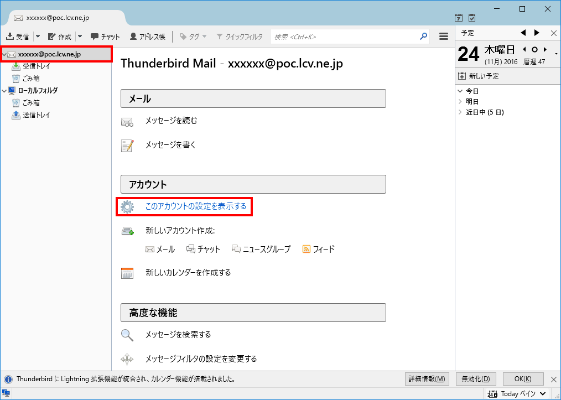Open the account's Trash (ごみ箱) folder
Screen dimensions: 561x400
coord(31,79)
